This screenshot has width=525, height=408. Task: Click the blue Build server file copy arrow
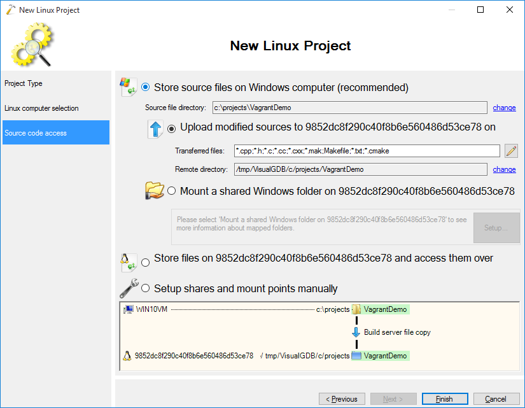click(356, 332)
